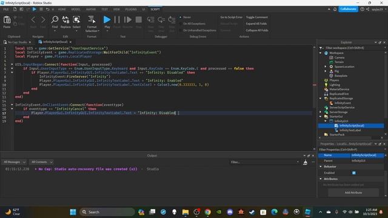The width and height of the screenshot is (388, 218).
Task: Click the quick-access Play arrow in title toolbar
Action: 35,9
